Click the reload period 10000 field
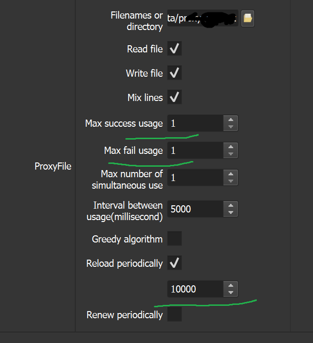Viewport: 313px width, 343px height. coord(195,289)
